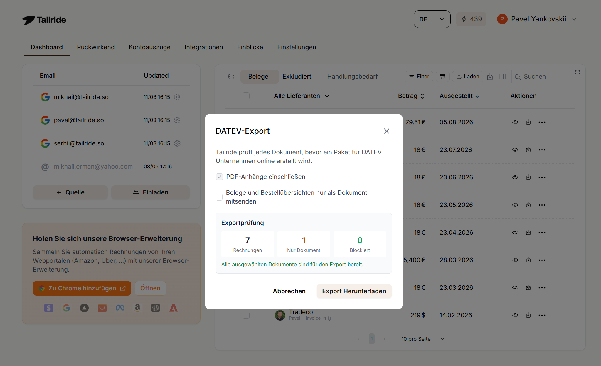Click the purple Stripe S icon

(x=49, y=308)
